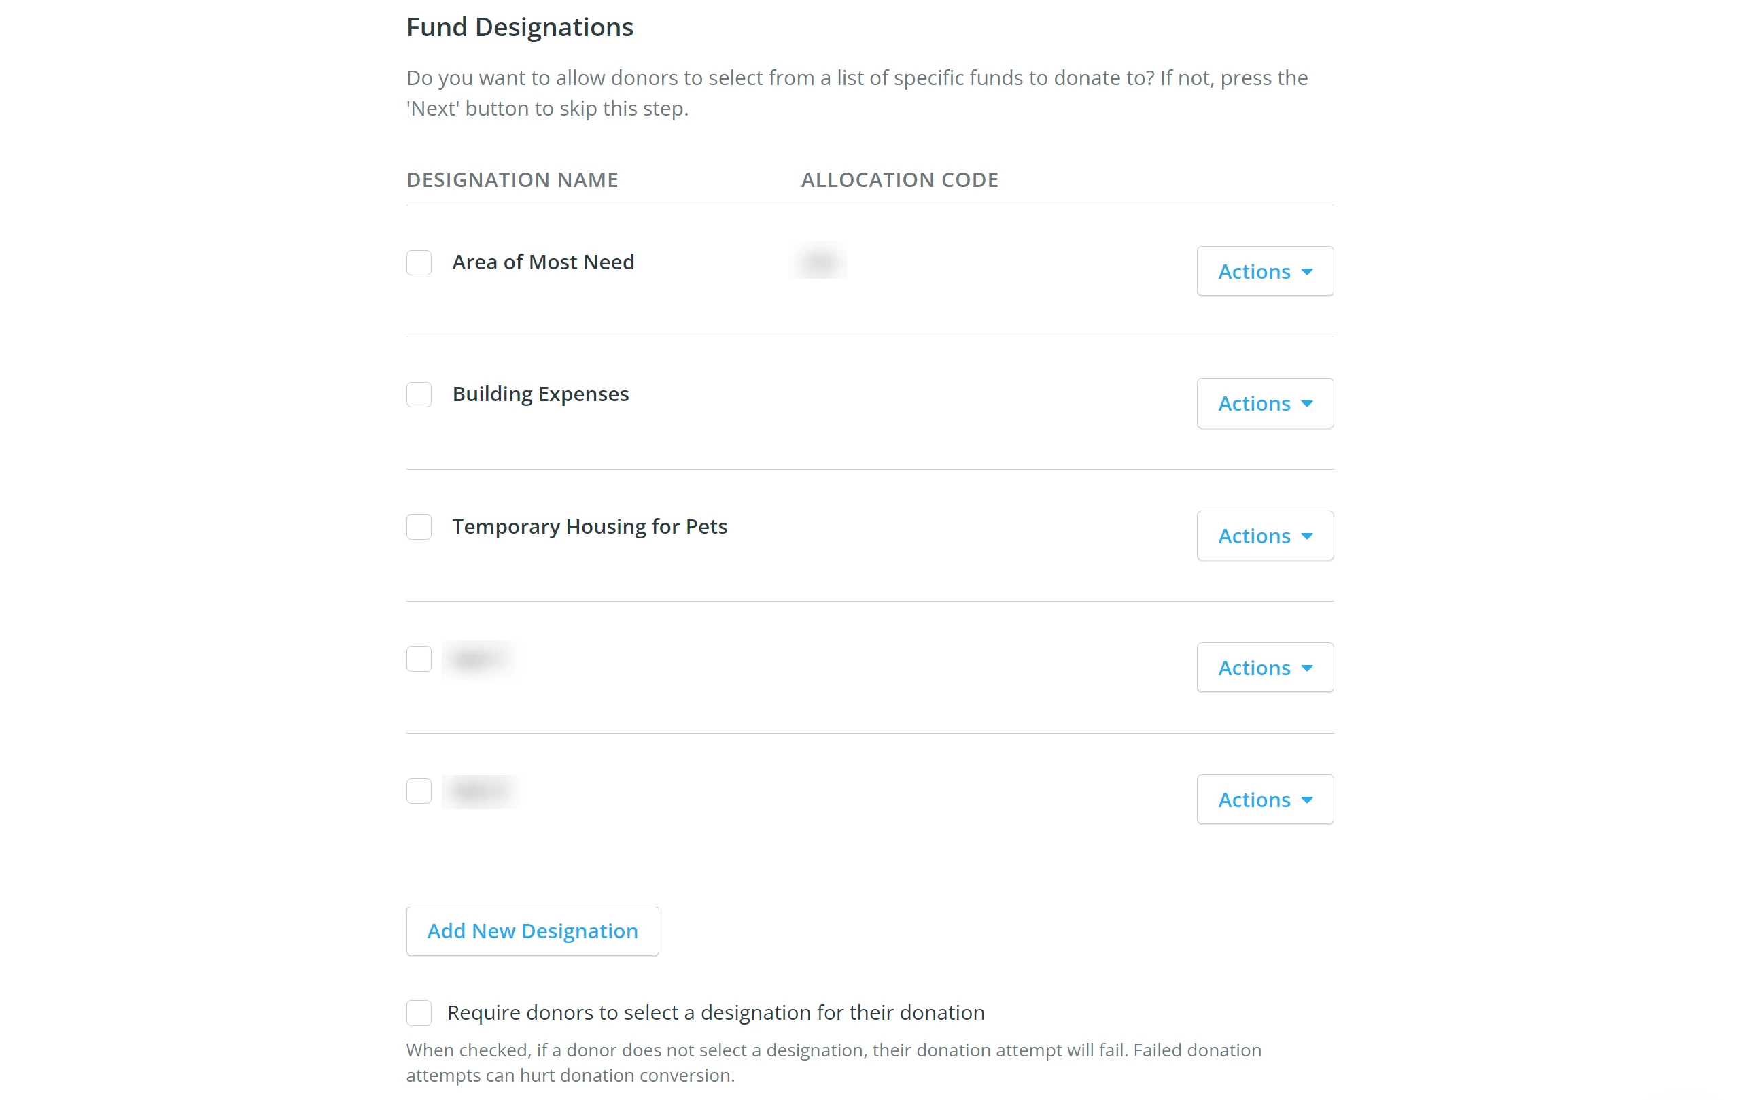Select the Area of Most Need designation name
The width and height of the screenshot is (1740, 1100).
[543, 262]
